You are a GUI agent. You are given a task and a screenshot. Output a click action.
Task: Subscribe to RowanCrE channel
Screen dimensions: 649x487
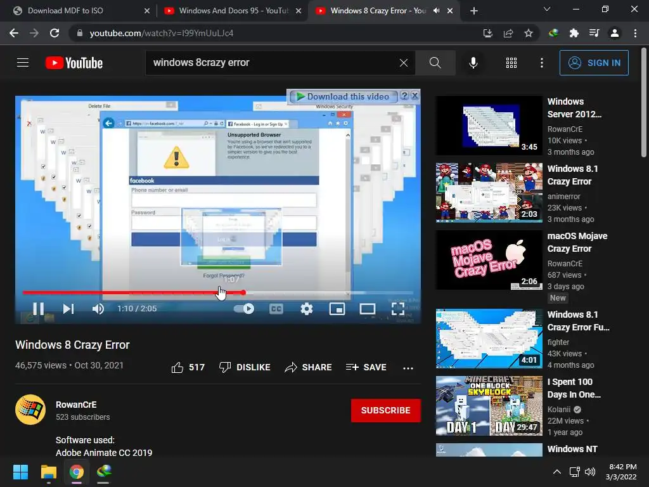pos(386,410)
